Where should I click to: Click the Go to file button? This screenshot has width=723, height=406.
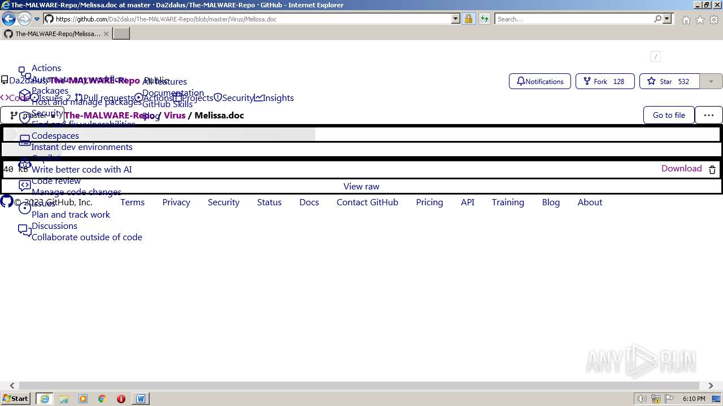pyautogui.click(x=669, y=115)
